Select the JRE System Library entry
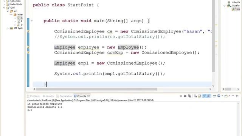Screen dimensions: 242x136 click(16, 28)
